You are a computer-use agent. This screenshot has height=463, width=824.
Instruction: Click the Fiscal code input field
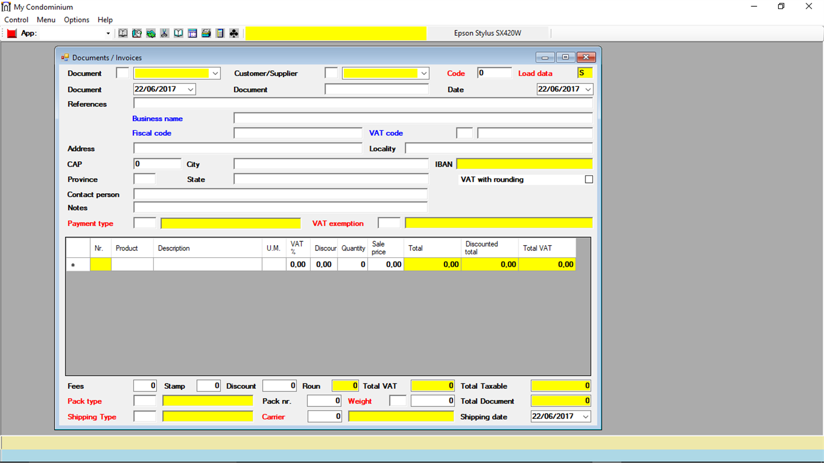[x=298, y=133]
